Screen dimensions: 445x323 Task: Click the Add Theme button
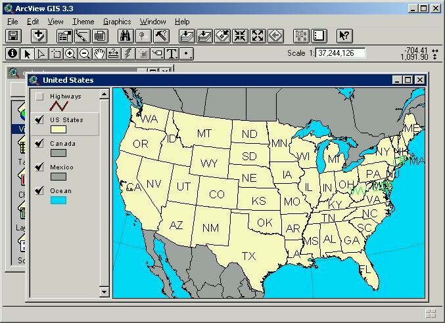click(39, 36)
